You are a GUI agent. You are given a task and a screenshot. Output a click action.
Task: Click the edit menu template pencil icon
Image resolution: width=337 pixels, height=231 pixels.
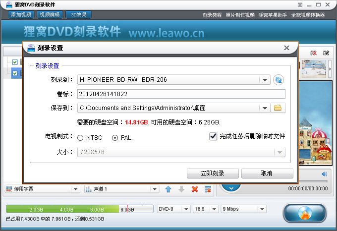tap(326, 53)
